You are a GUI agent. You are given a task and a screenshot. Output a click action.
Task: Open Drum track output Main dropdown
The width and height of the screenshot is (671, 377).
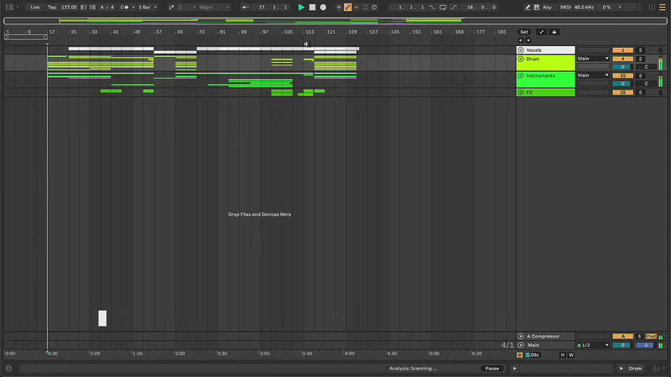(x=593, y=59)
